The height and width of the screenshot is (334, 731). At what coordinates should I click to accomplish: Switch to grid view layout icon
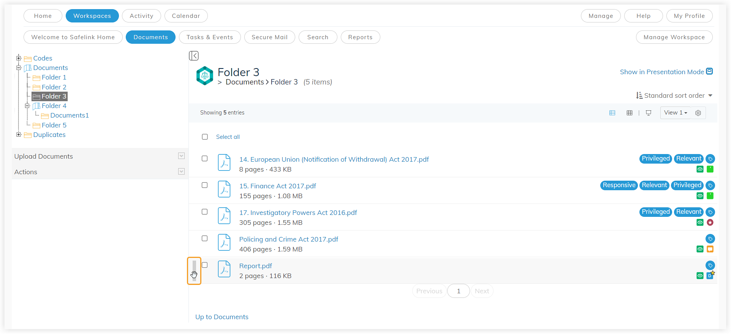coord(629,113)
